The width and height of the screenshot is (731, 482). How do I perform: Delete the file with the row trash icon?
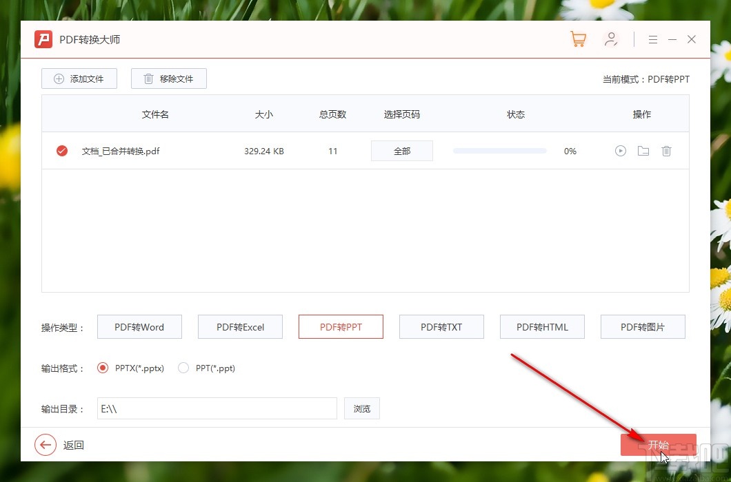pos(666,151)
